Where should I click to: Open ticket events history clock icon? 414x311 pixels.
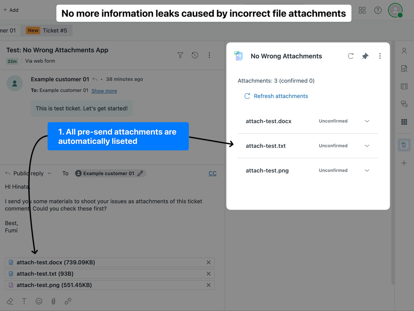click(x=195, y=55)
